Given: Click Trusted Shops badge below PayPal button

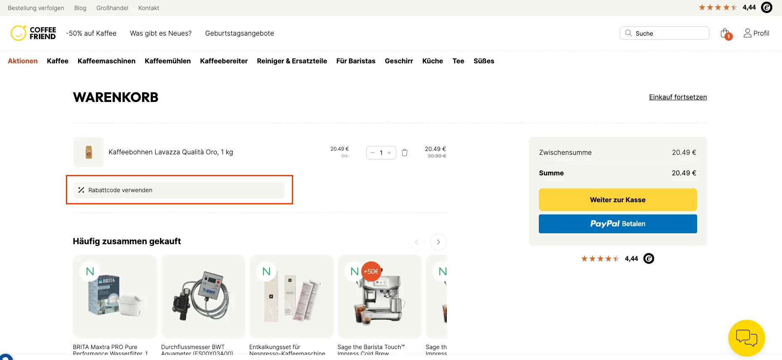Looking at the screenshot, I should pyautogui.click(x=649, y=258).
